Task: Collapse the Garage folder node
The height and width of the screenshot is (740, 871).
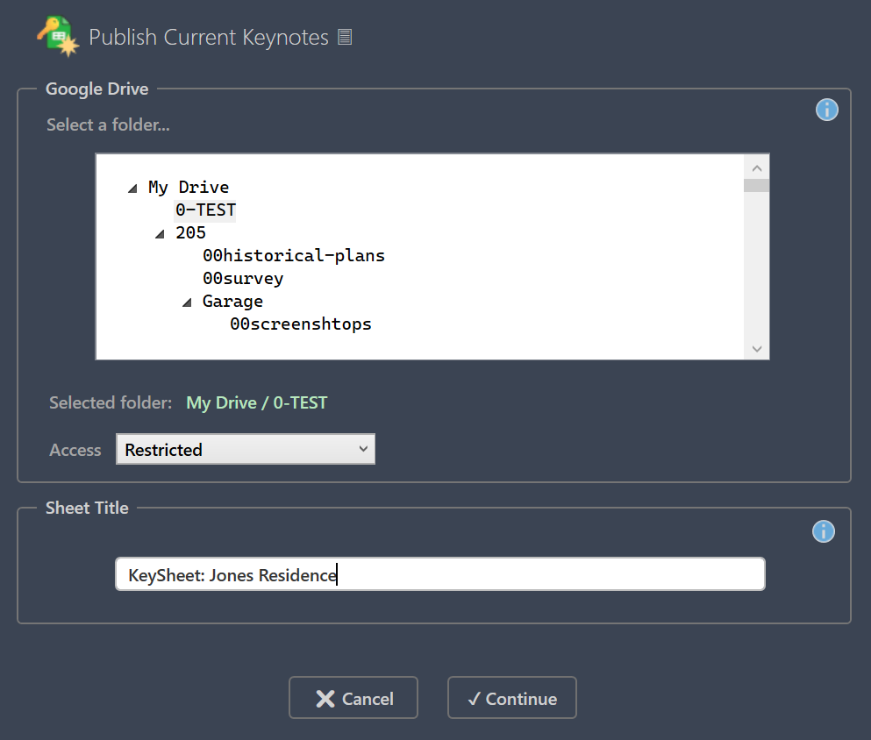Action: point(186,301)
